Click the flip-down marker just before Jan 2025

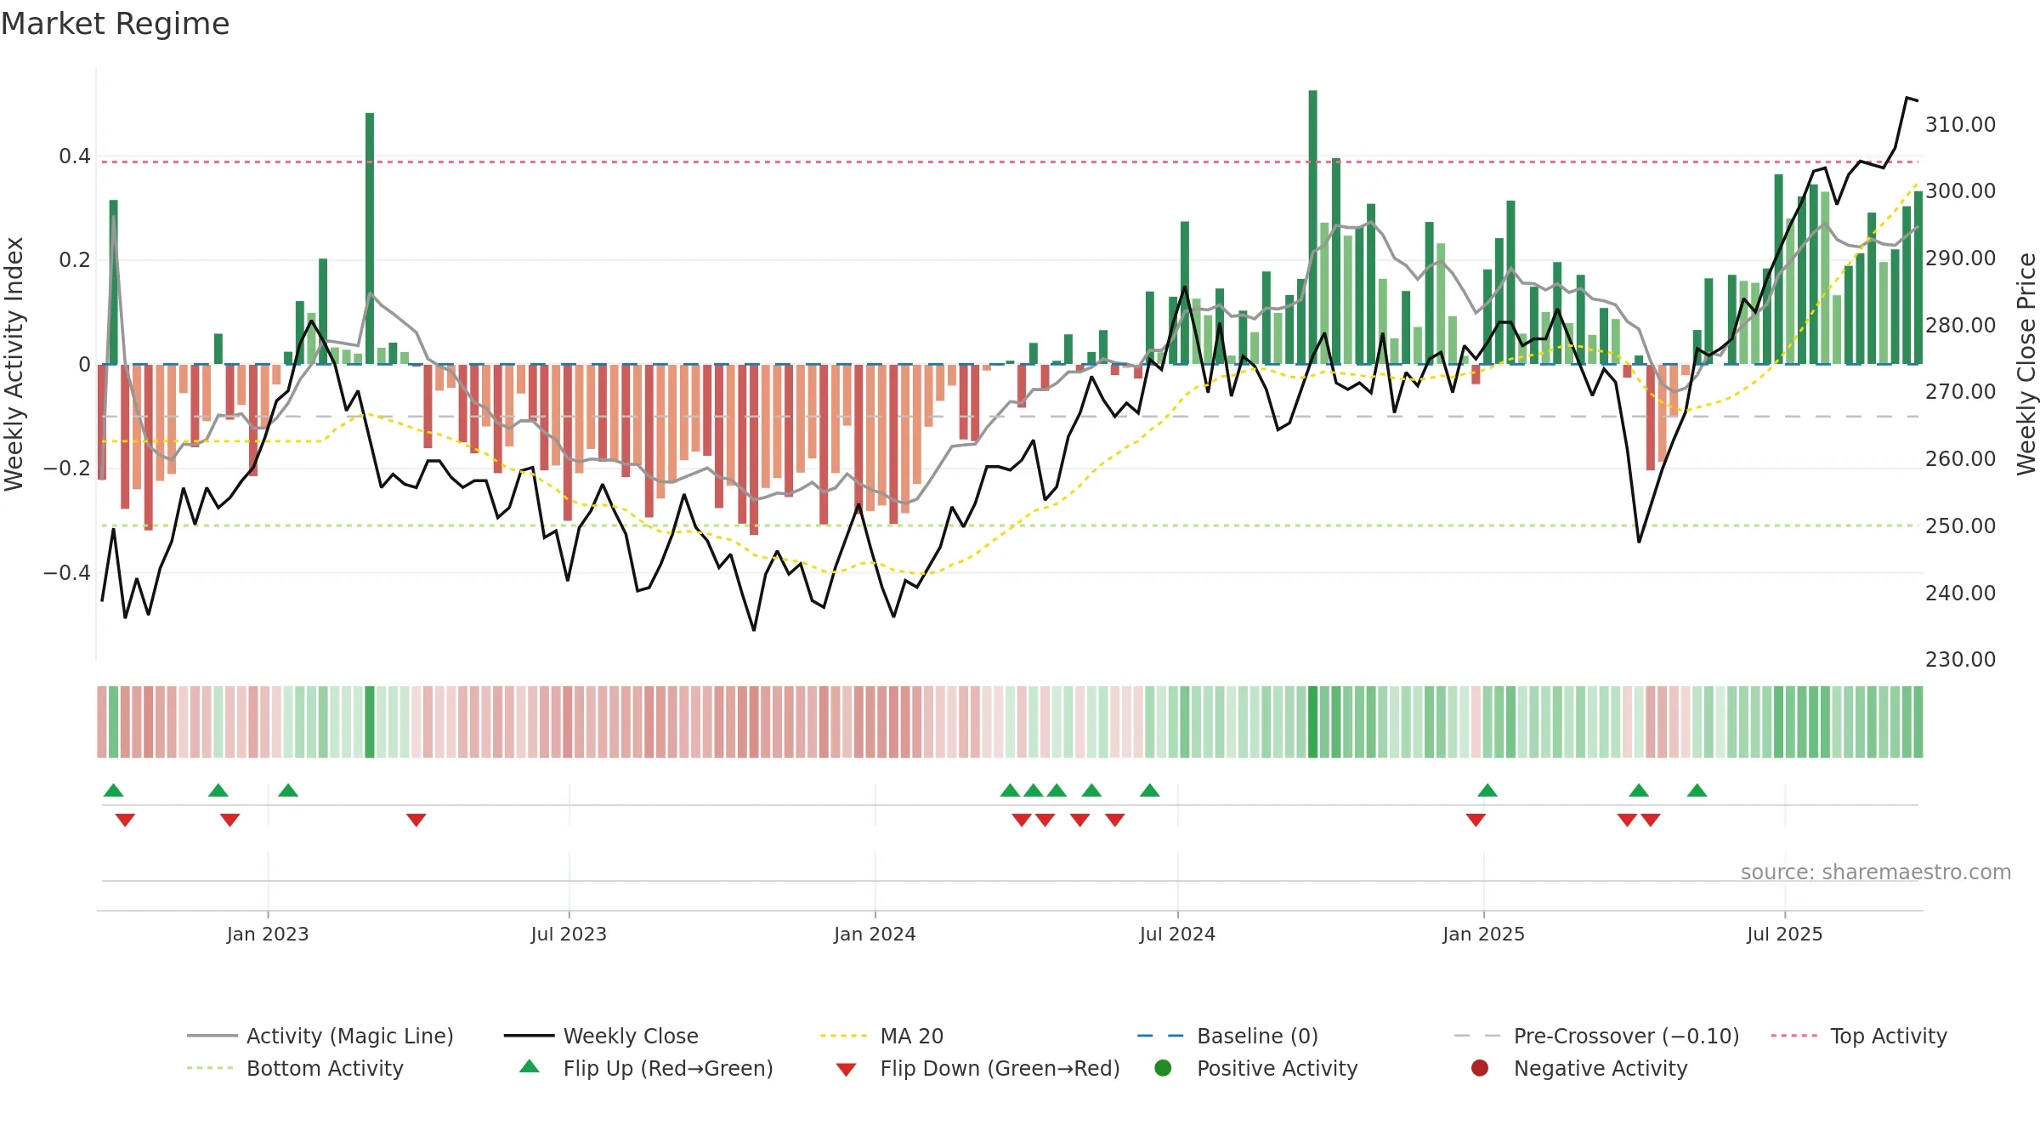[x=1476, y=820]
